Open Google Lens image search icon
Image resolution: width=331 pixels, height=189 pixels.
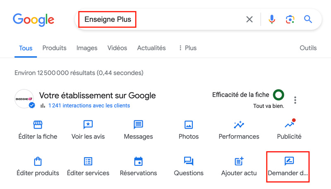290,19
